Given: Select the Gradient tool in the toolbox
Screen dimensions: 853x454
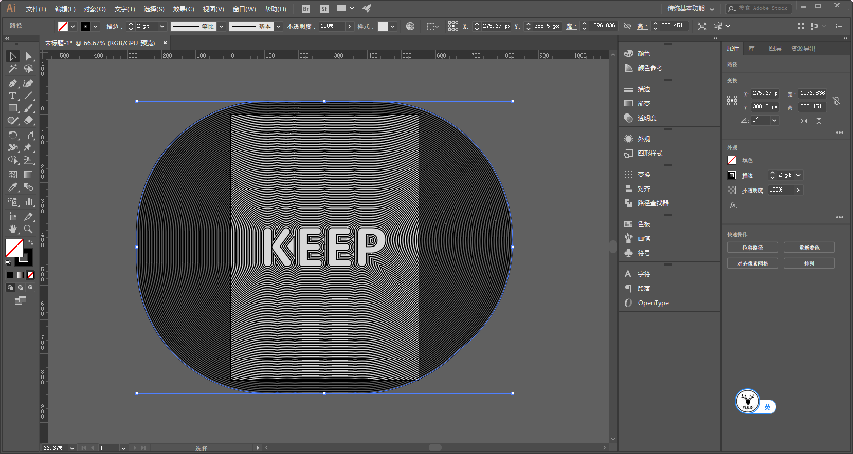Looking at the screenshot, I should (28, 175).
